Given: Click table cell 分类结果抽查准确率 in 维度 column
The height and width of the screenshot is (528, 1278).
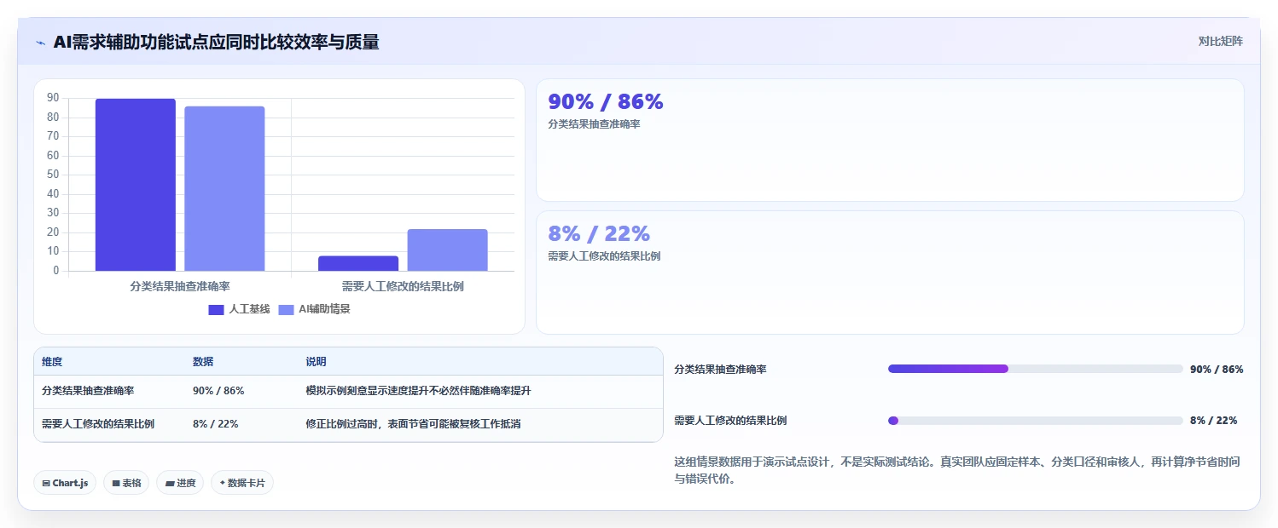Looking at the screenshot, I should click(x=88, y=391).
